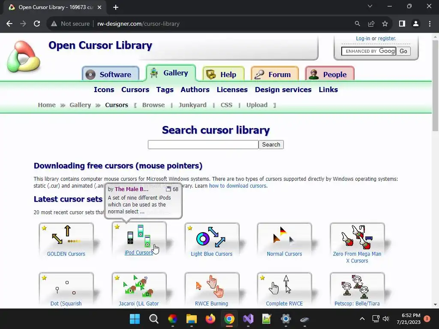Bookmark this page with the star icon
The width and height of the screenshot is (439, 329).
tap(385, 24)
